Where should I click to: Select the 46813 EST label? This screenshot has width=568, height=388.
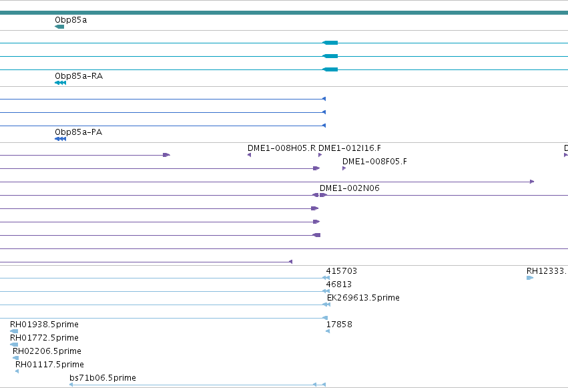pos(339,284)
